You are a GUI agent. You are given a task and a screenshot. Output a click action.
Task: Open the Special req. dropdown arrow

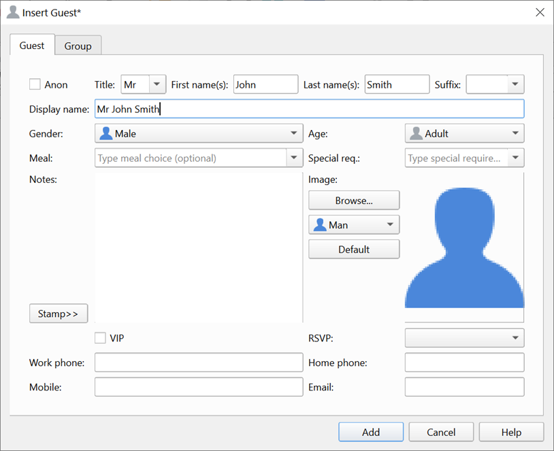click(515, 158)
